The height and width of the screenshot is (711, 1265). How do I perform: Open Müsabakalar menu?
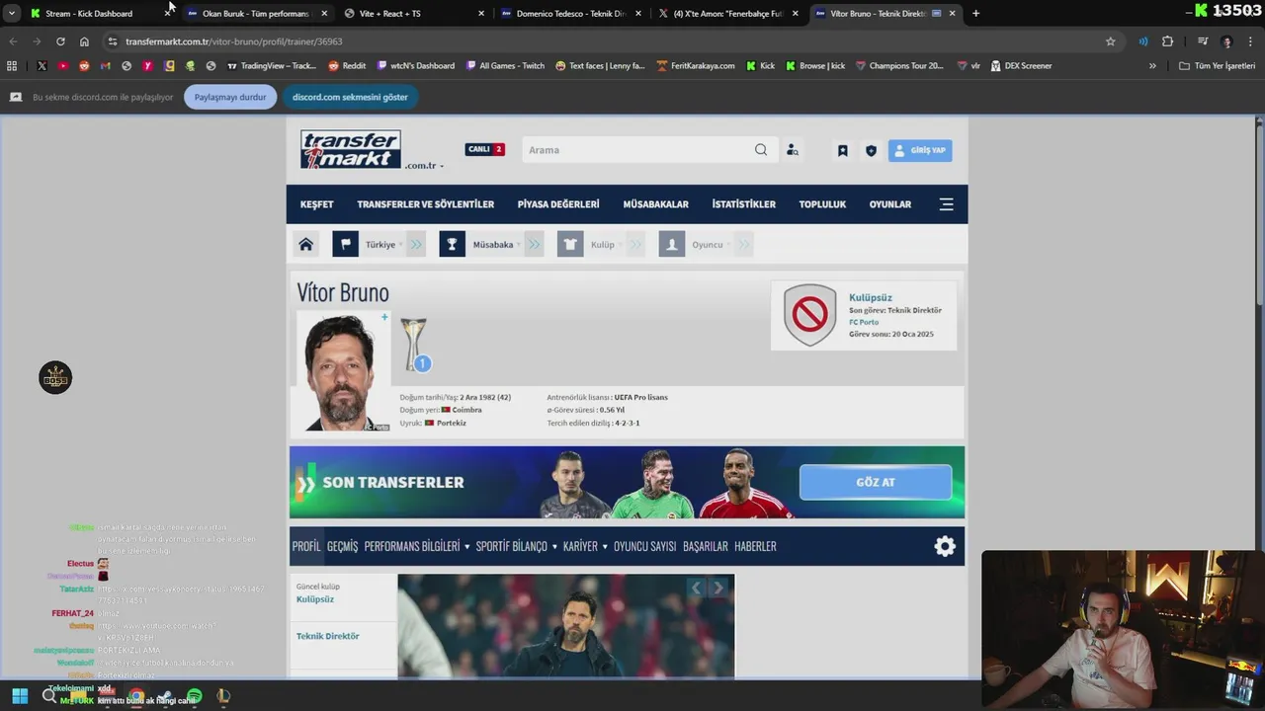point(656,204)
